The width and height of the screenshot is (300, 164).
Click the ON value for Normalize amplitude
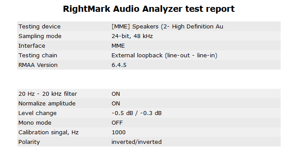pos(116,103)
